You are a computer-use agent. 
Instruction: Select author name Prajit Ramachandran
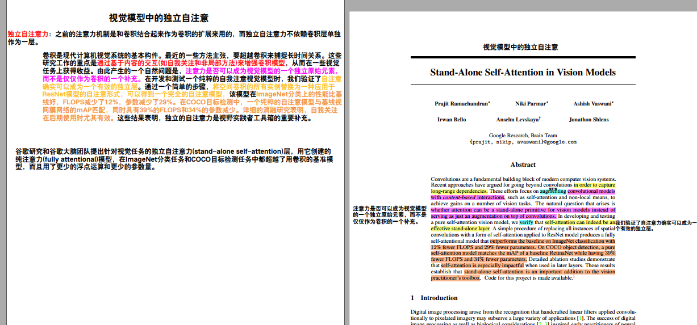(x=462, y=104)
